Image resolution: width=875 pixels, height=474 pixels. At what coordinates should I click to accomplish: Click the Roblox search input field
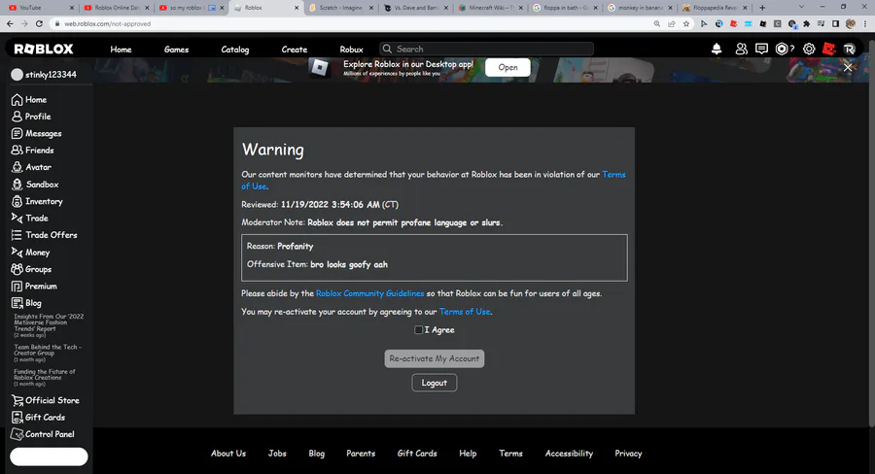[x=486, y=50]
